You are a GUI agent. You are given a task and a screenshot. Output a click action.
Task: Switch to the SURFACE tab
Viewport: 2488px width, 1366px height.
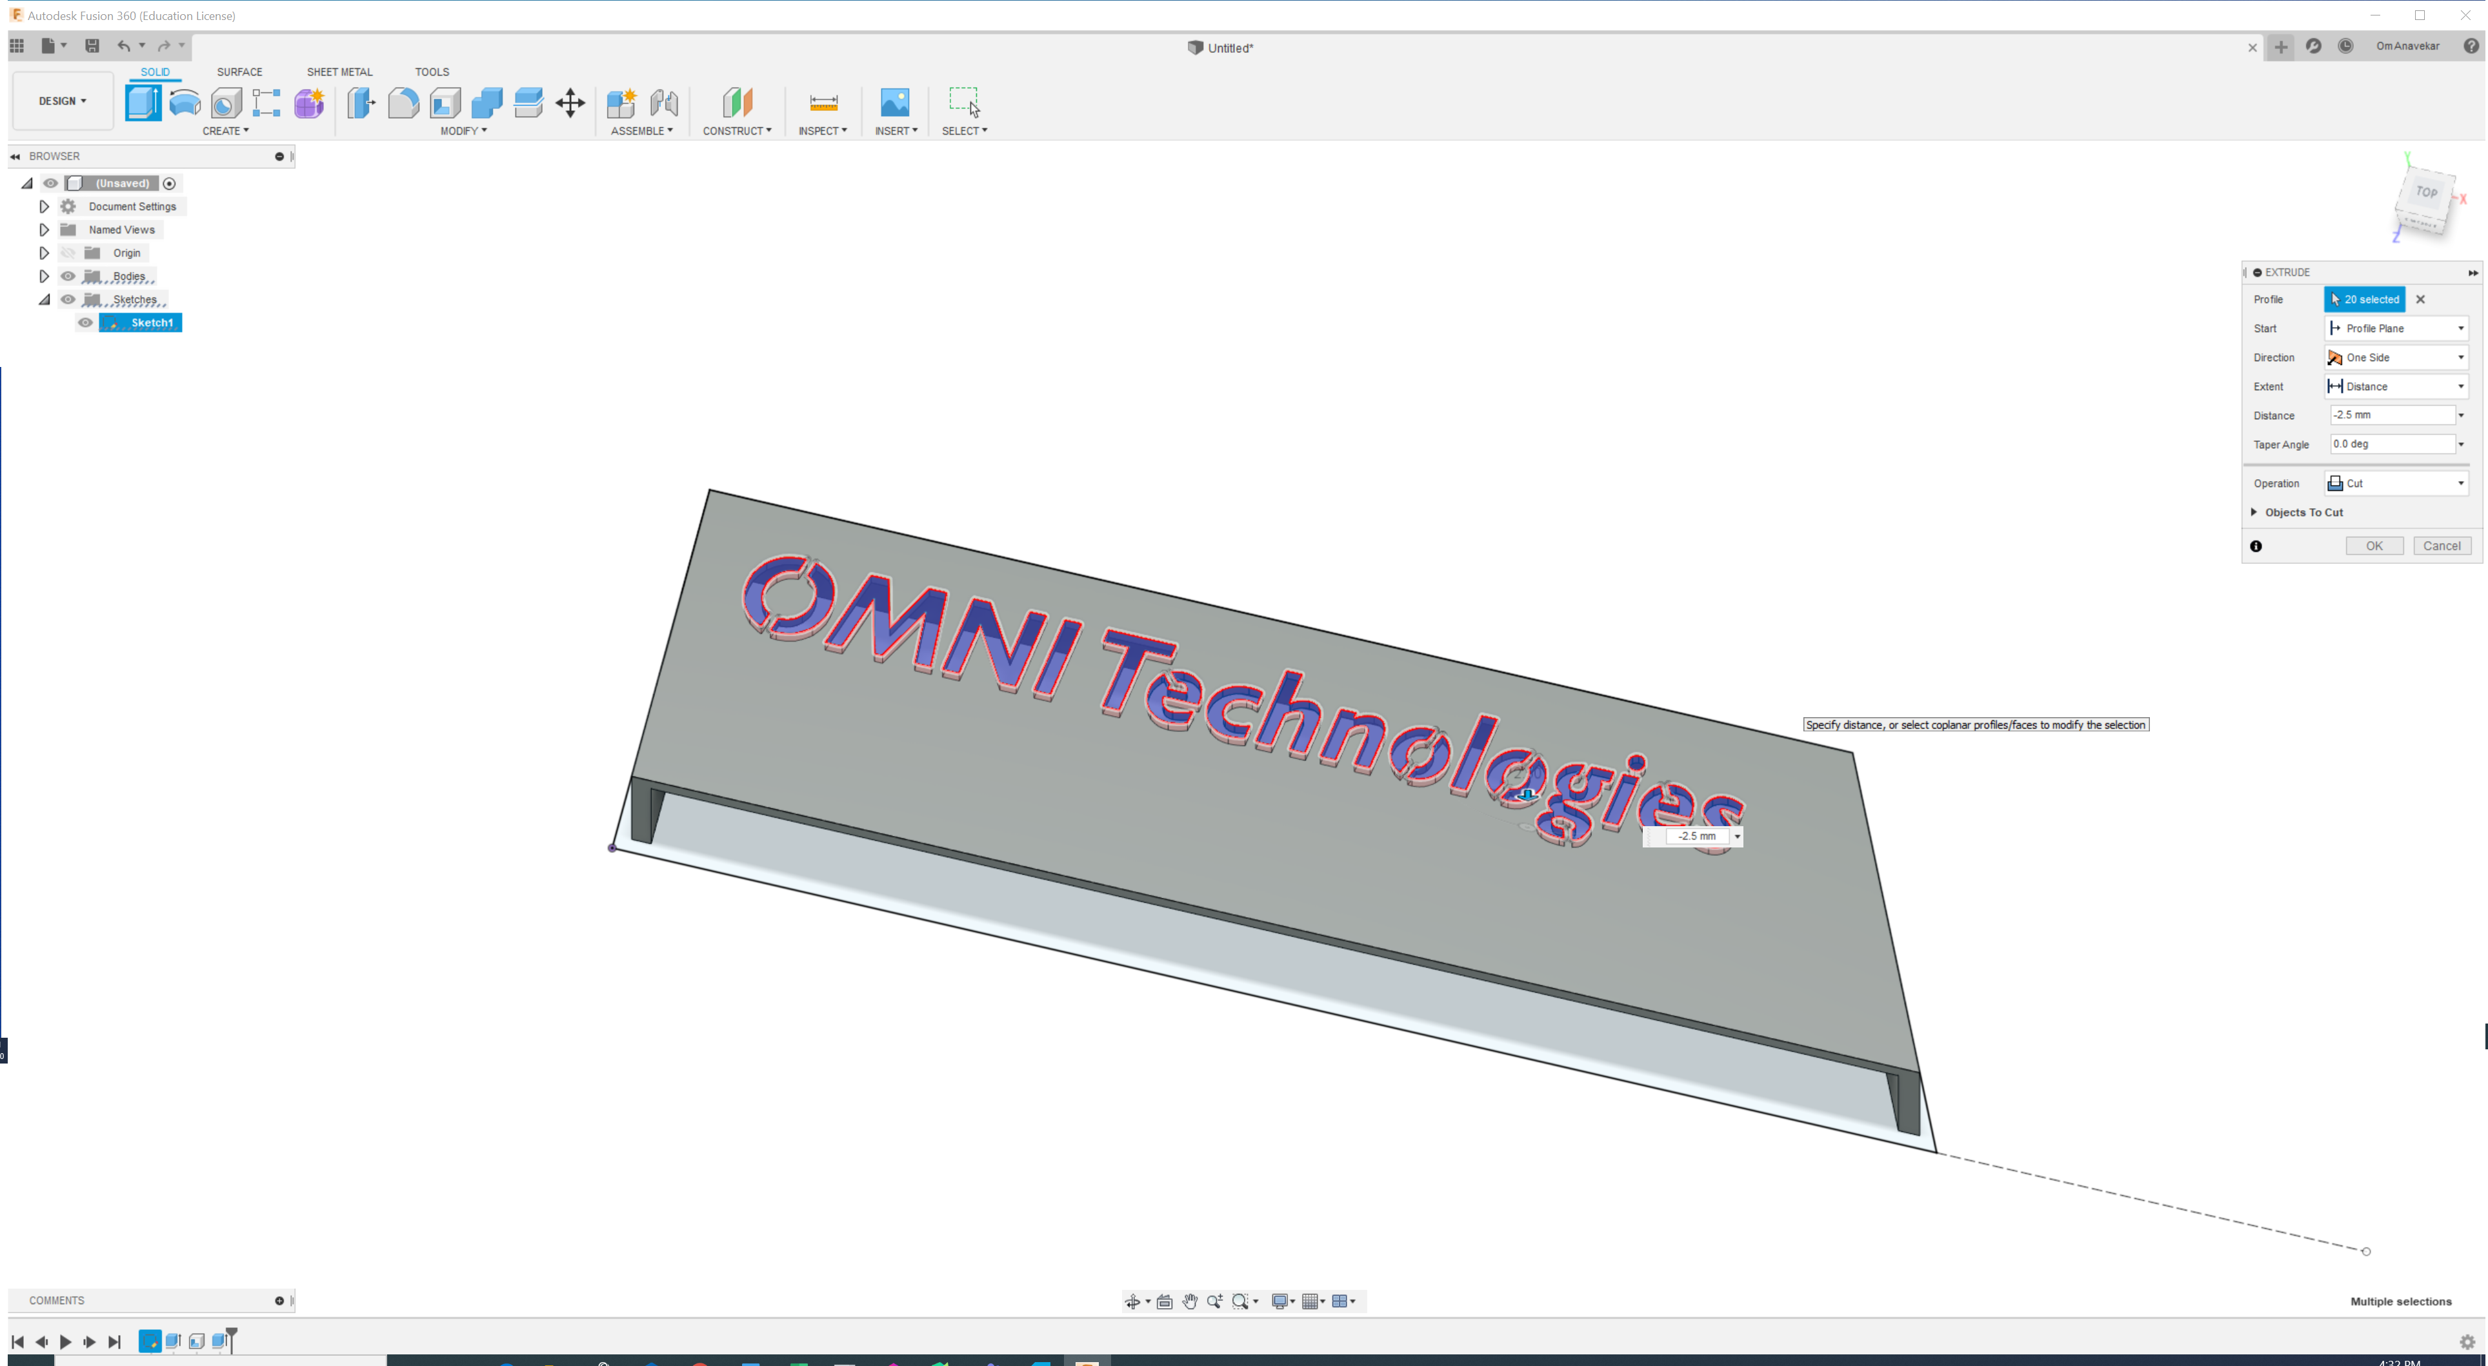[x=239, y=72]
